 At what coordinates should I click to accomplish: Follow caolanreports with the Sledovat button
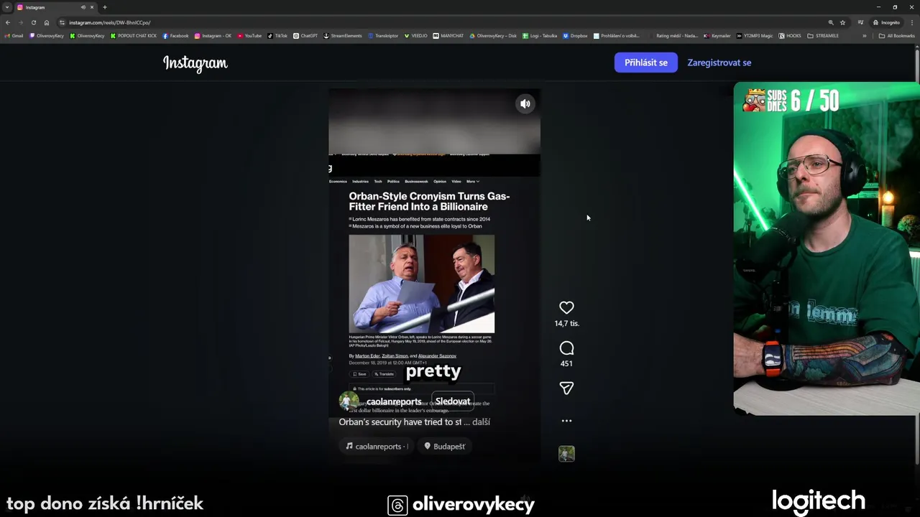(x=452, y=401)
